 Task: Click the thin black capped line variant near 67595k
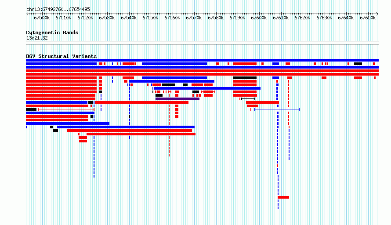pos(248,99)
